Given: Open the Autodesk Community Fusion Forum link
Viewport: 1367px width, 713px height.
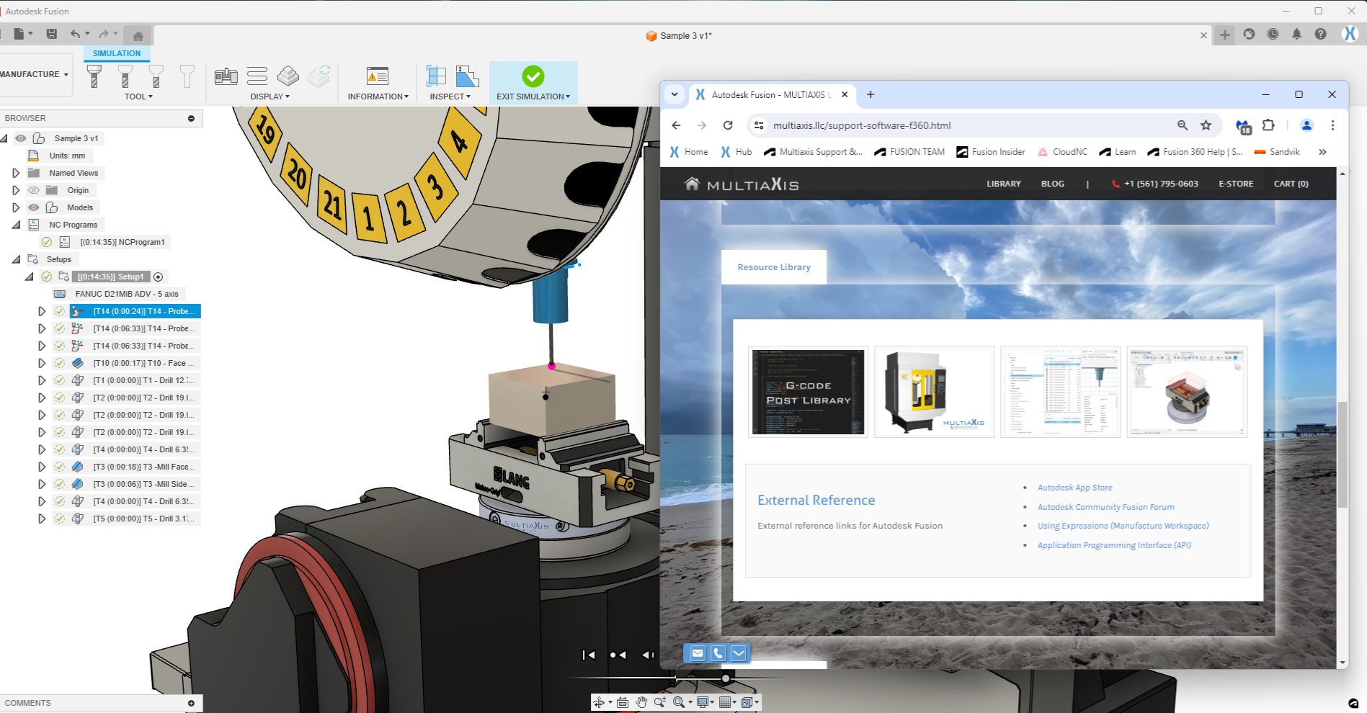Looking at the screenshot, I should click(1106, 507).
